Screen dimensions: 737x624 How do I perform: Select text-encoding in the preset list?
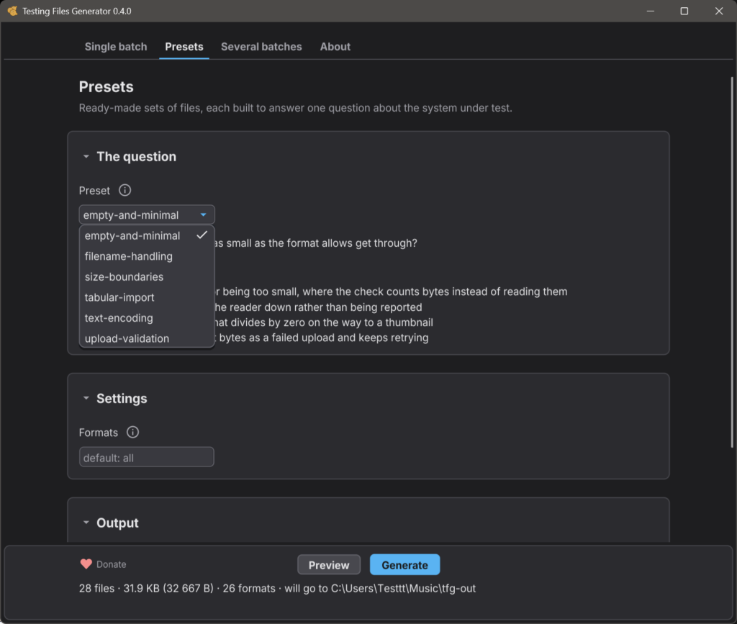147,318
